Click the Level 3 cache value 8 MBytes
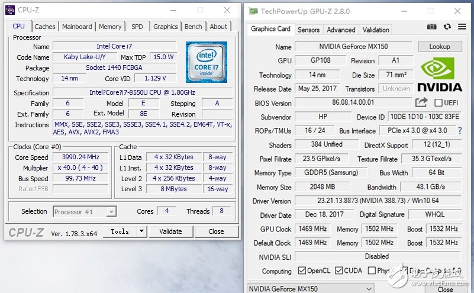This screenshot has width=474, height=293. 174,189
